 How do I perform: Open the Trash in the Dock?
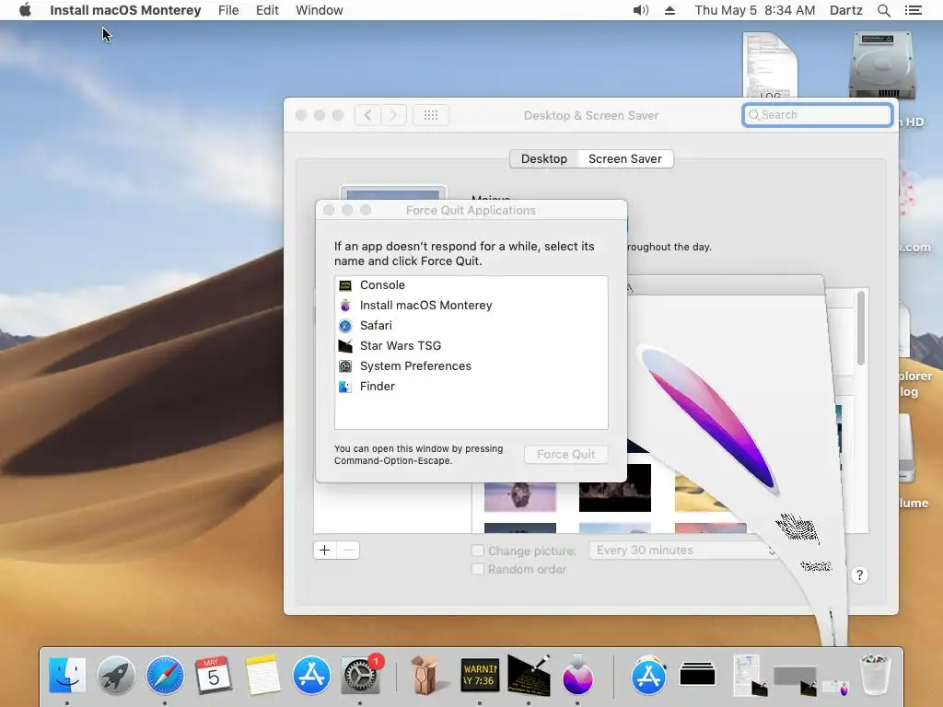(875, 675)
